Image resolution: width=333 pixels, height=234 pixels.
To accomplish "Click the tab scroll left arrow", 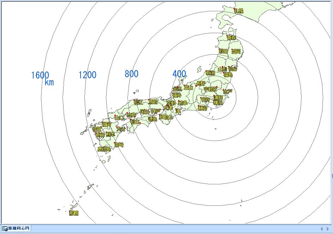I will click(x=322, y=229).
